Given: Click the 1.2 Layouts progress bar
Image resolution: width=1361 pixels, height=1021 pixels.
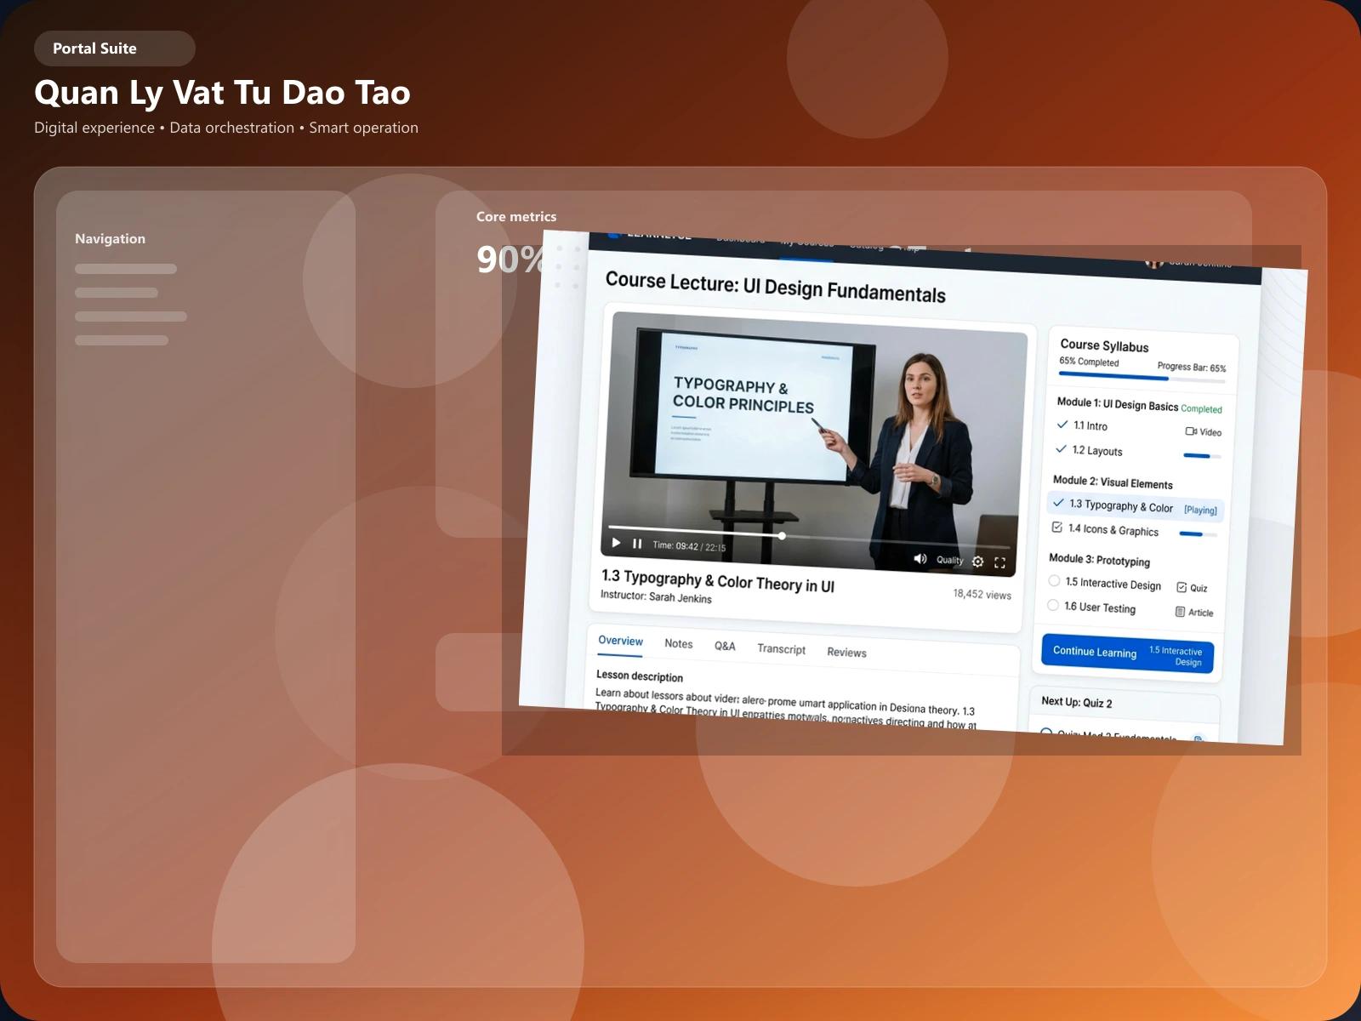Looking at the screenshot, I should pos(1202,456).
